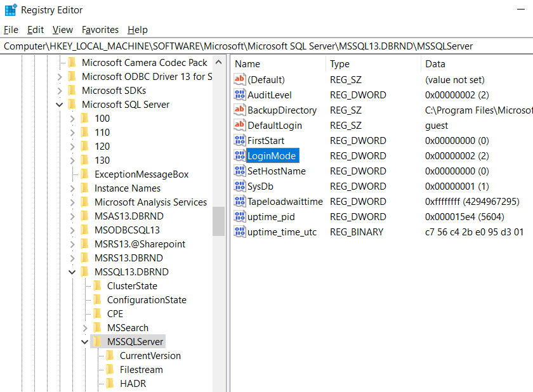The width and height of the screenshot is (533, 392).
Task: Click the string icon beside DefaultLogin
Action: pos(240,126)
